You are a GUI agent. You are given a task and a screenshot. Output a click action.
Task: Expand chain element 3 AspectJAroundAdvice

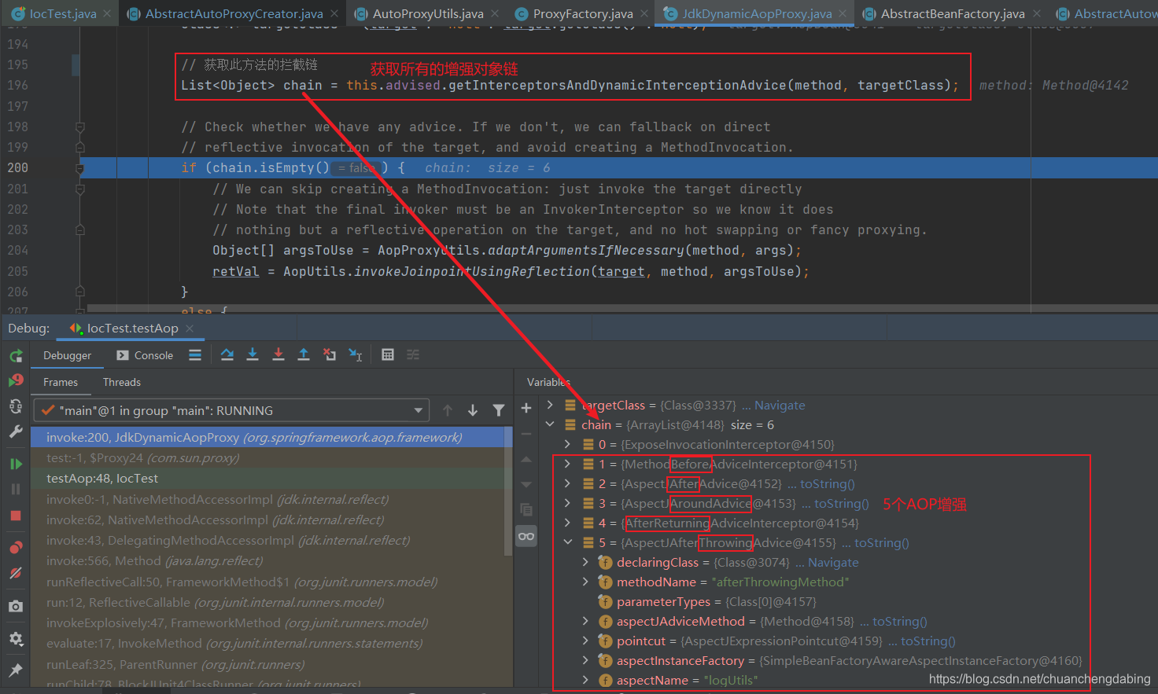click(567, 503)
